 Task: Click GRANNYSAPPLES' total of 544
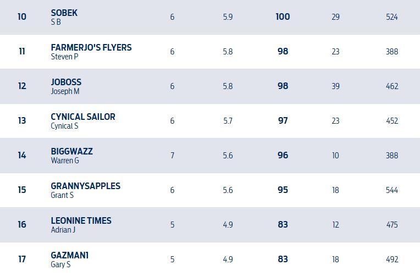tap(392, 190)
